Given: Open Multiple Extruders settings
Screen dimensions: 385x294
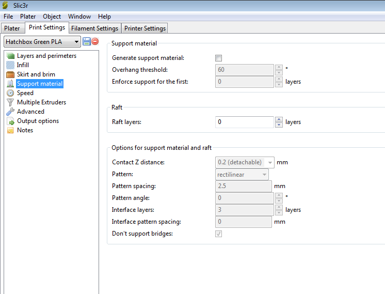Looking at the screenshot, I should (41, 102).
